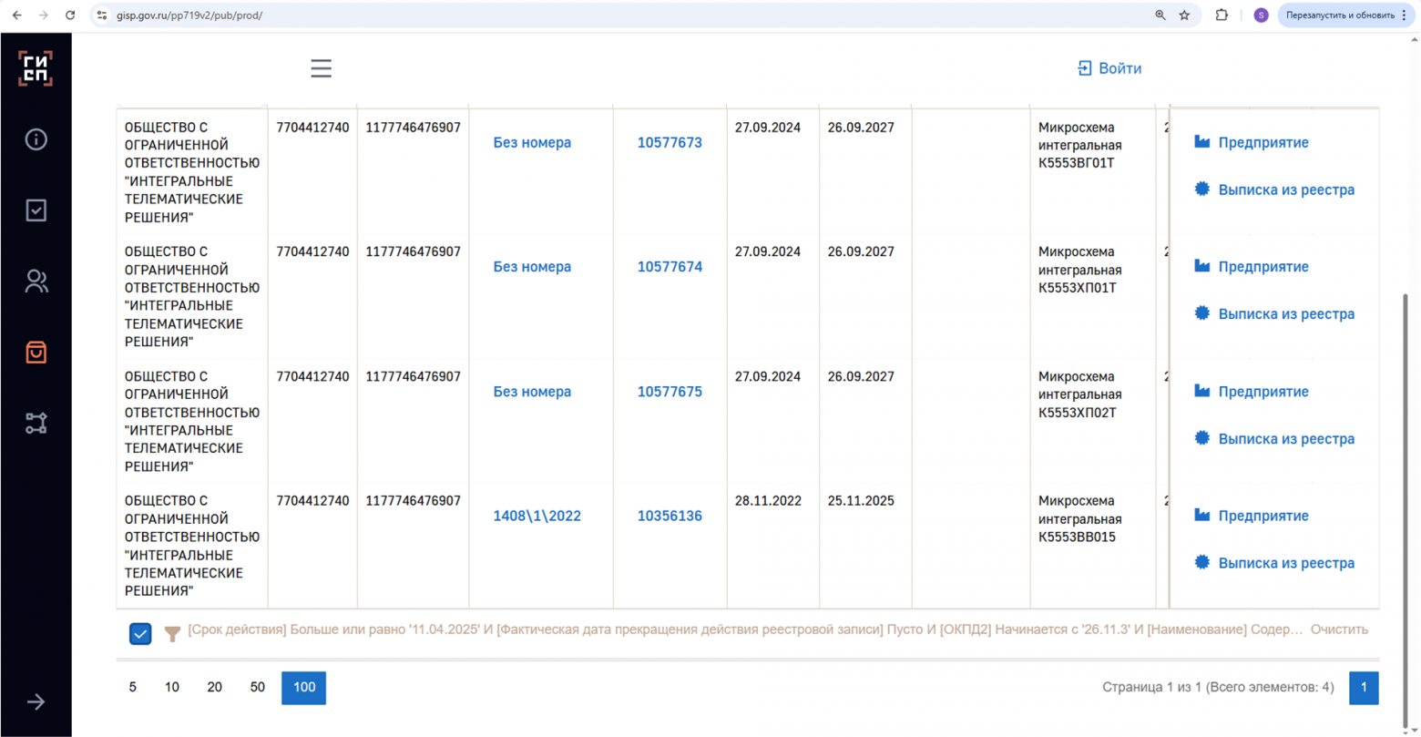Open Выписка из реестра for К5553ВВ015 row
Image resolution: width=1421 pixels, height=737 pixels.
[x=1274, y=562]
